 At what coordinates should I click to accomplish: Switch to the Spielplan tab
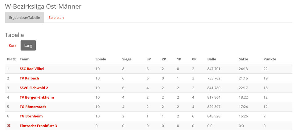tap(56, 18)
